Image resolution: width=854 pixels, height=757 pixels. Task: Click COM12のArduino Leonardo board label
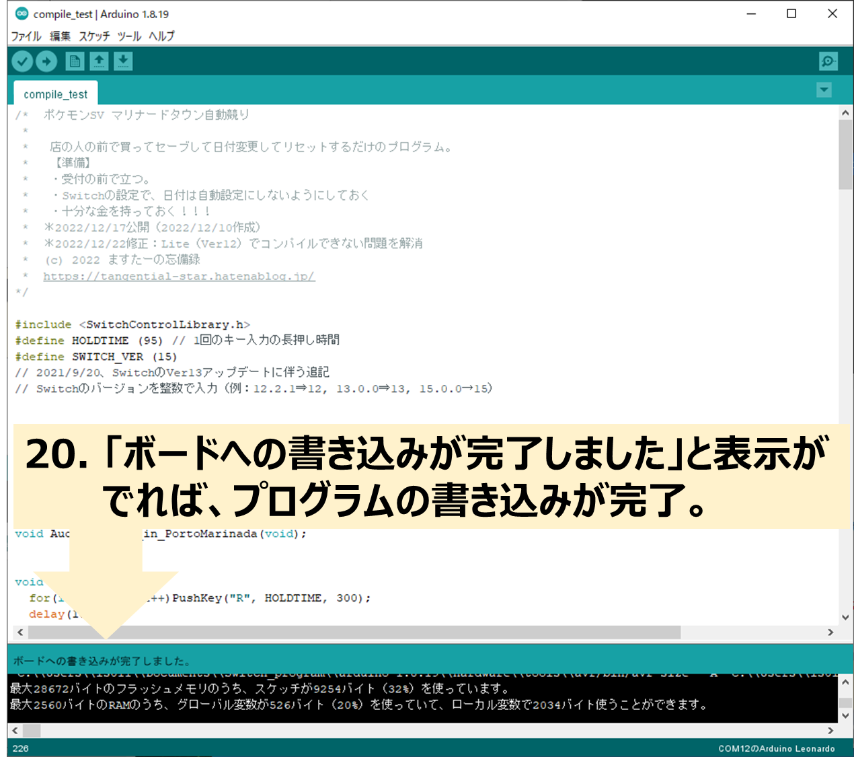point(777,748)
